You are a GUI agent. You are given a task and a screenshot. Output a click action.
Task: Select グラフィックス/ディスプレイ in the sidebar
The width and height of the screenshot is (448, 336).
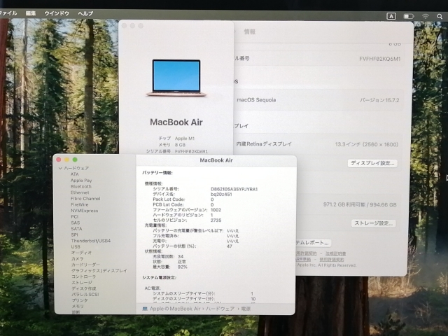coord(99,271)
